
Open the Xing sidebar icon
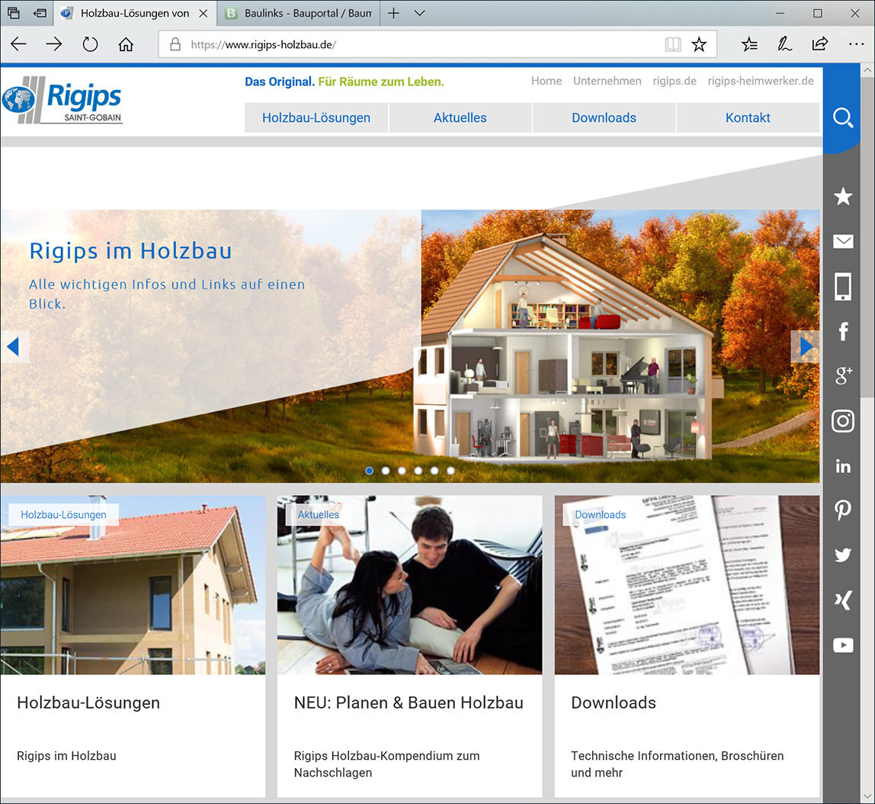click(843, 600)
